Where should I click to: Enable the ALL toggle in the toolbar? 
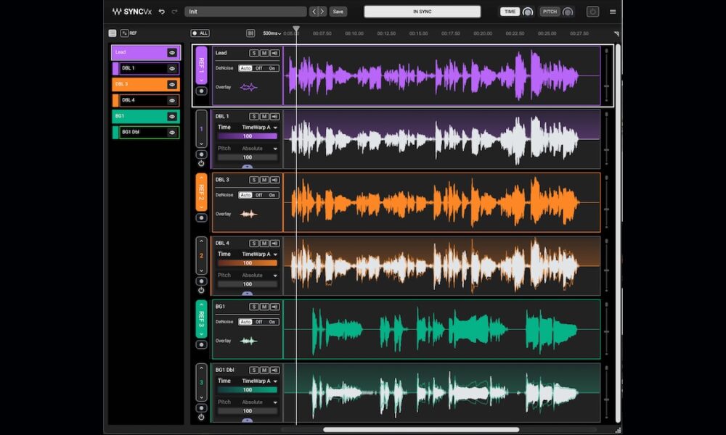pos(200,33)
